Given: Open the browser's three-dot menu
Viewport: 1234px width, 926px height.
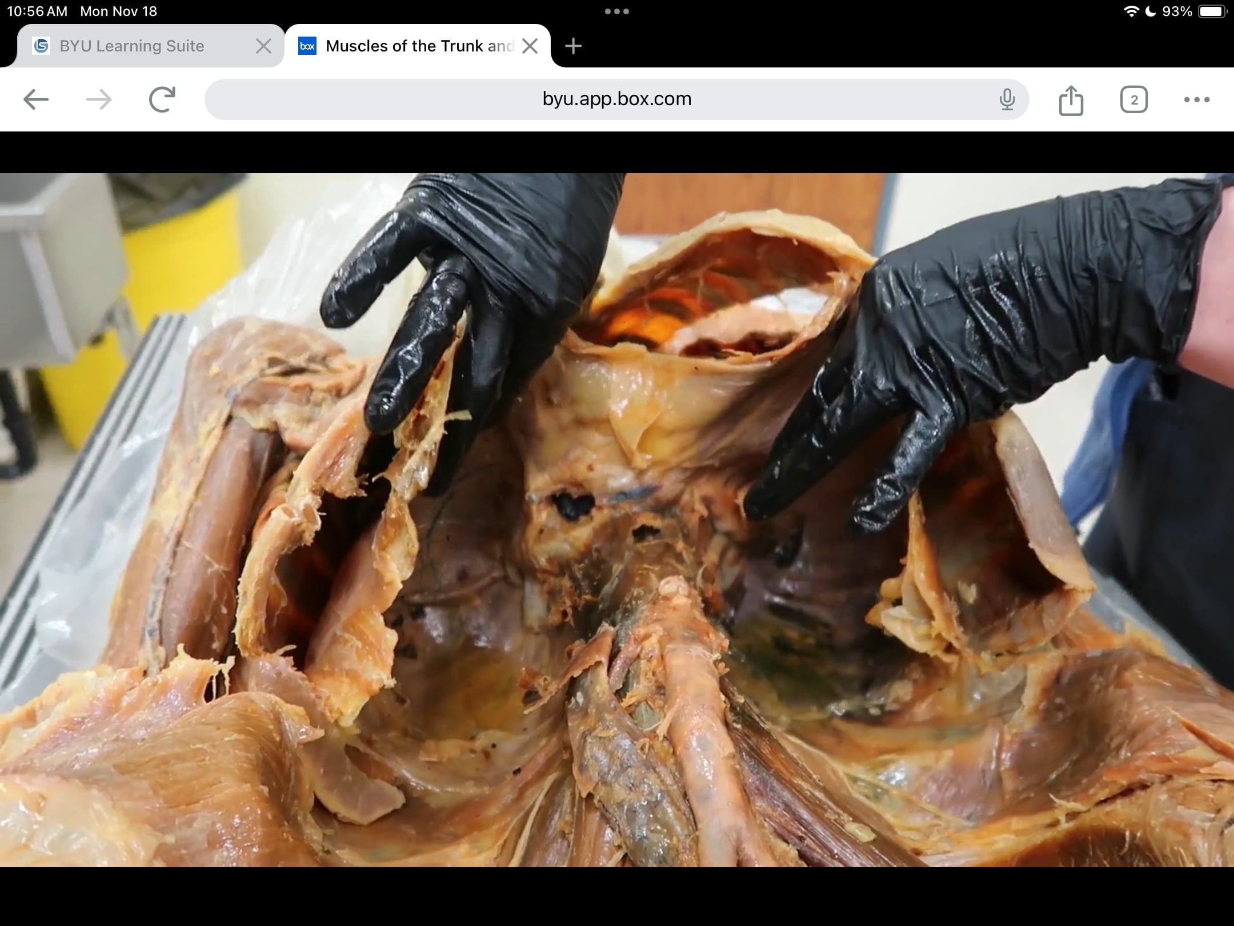Looking at the screenshot, I should click(1197, 99).
